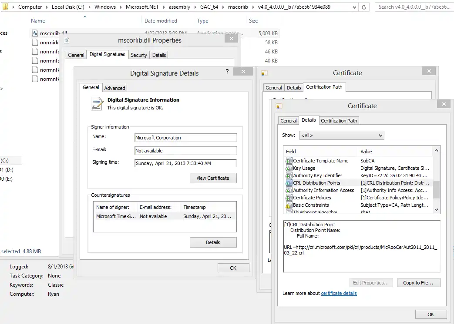Click the E-mail Not available field
454x324 pixels.
click(185, 150)
